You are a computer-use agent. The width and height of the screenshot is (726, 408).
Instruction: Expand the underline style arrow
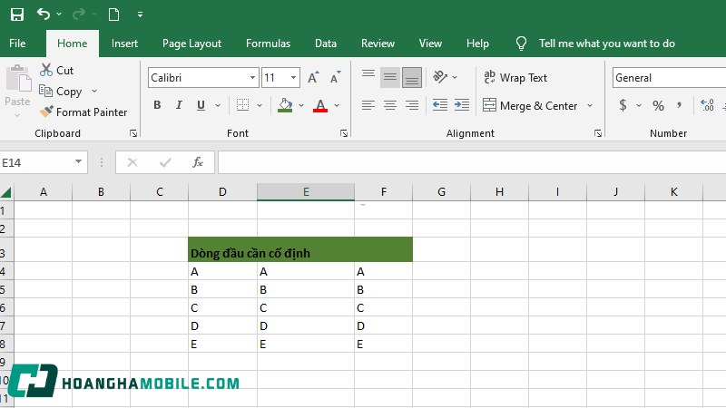[x=218, y=105]
